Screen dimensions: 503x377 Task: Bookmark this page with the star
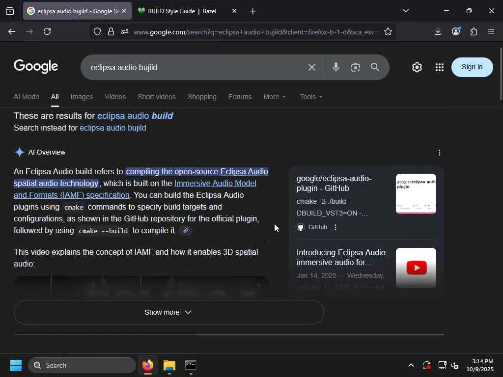click(x=388, y=31)
